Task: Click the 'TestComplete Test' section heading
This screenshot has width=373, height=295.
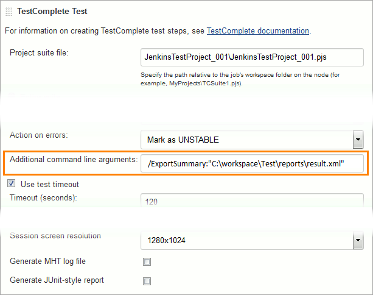Action: [x=52, y=11]
